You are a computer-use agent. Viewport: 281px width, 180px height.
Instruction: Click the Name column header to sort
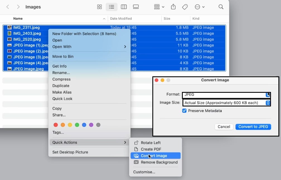tap(18, 18)
